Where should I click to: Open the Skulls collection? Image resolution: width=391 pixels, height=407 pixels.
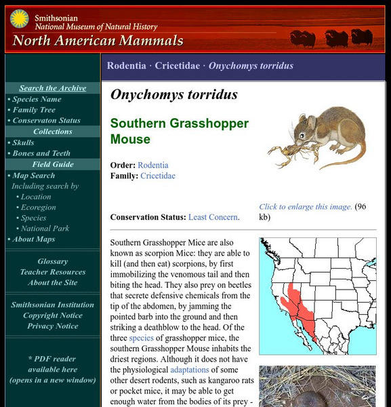click(x=23, y=142)
